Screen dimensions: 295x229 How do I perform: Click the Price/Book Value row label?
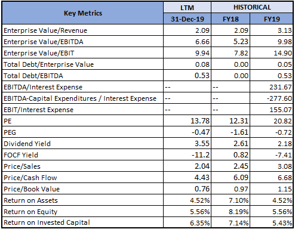32,189
